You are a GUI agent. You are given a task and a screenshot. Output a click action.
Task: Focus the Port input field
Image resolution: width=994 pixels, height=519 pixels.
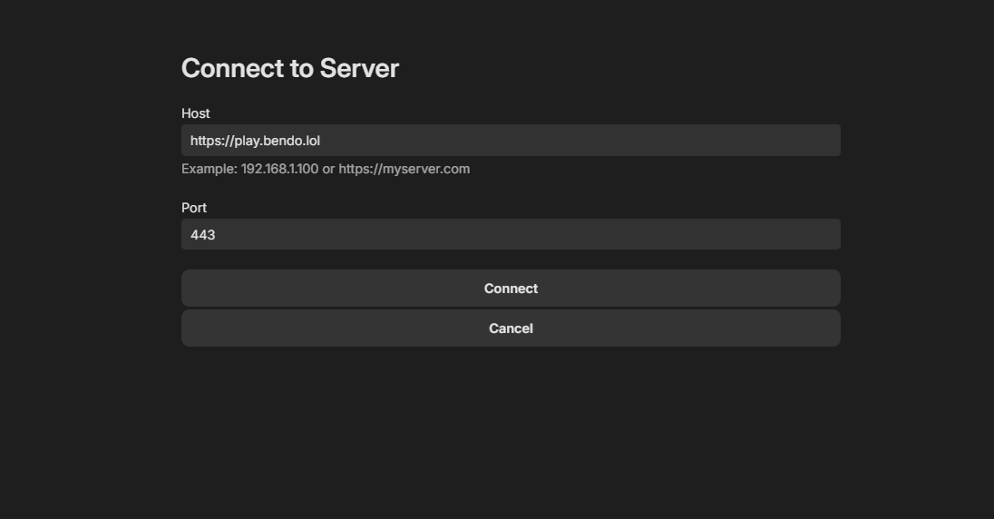click(511, 234)
